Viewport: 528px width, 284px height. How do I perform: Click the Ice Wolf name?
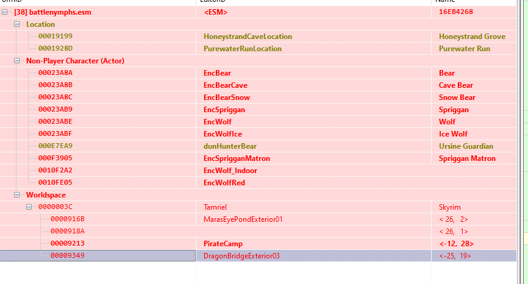click(x=453, y=134)
